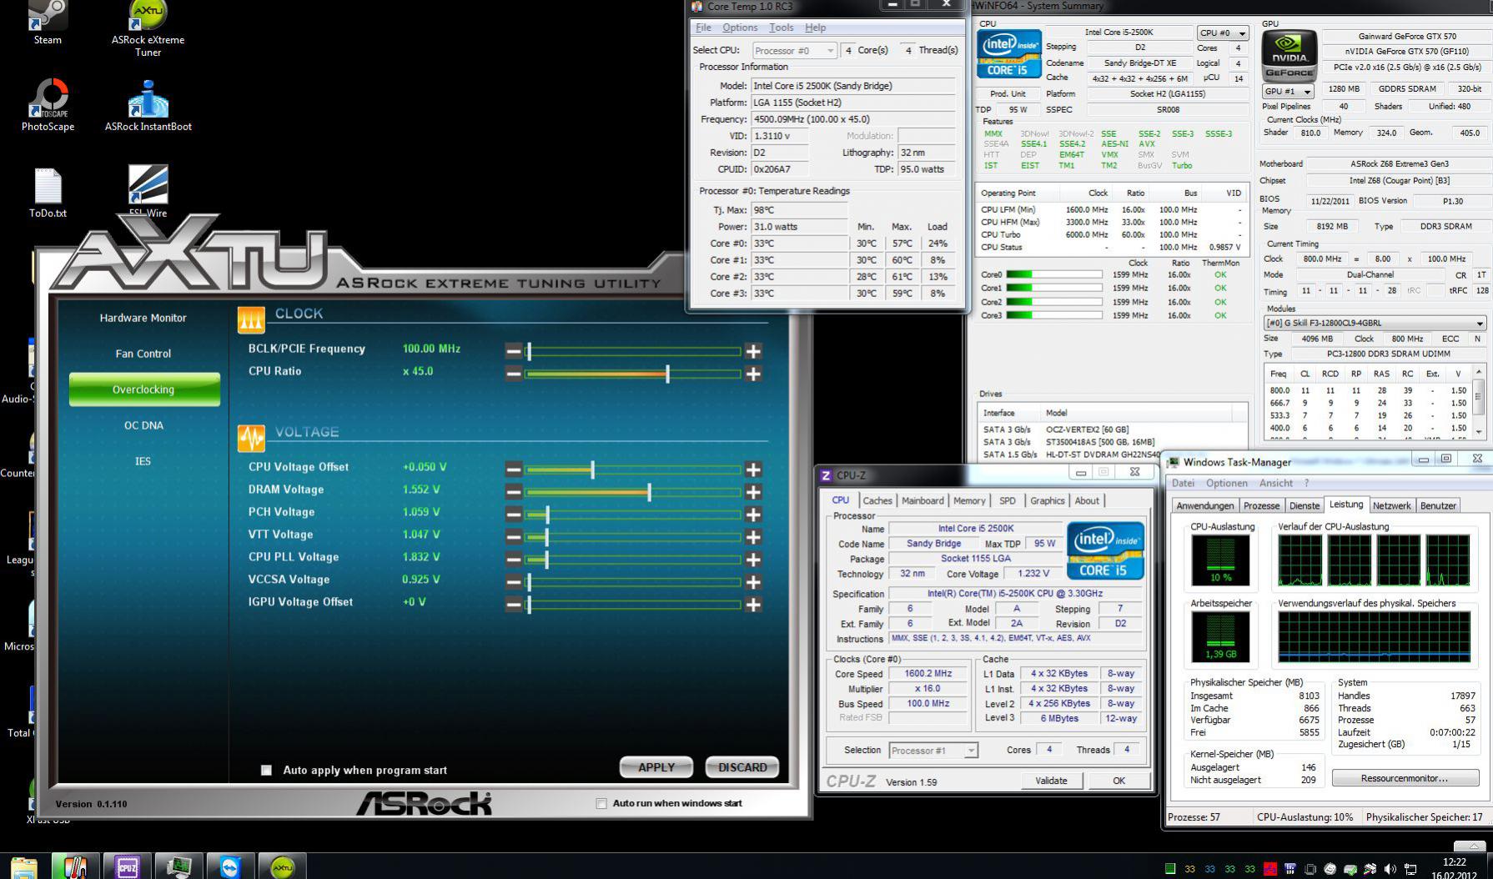The image size is (1493, 879).
Task: Increase VCCSA Voltage with plus button
Action: pos(753,582)
